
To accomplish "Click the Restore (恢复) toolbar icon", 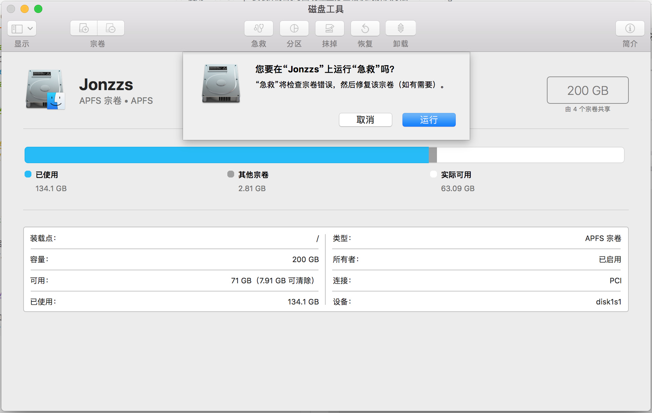I will point(365,28).
